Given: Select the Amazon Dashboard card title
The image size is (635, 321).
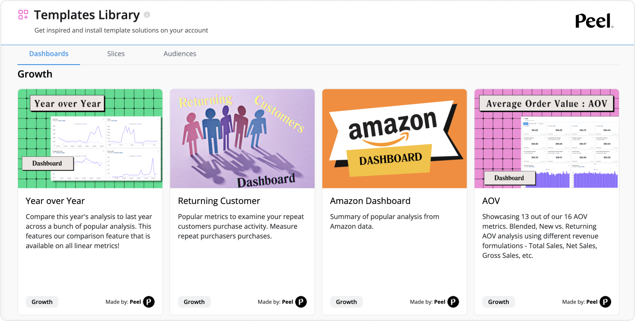Looking at the screenshot, I should pyautogui.click(x=370, y=201).
